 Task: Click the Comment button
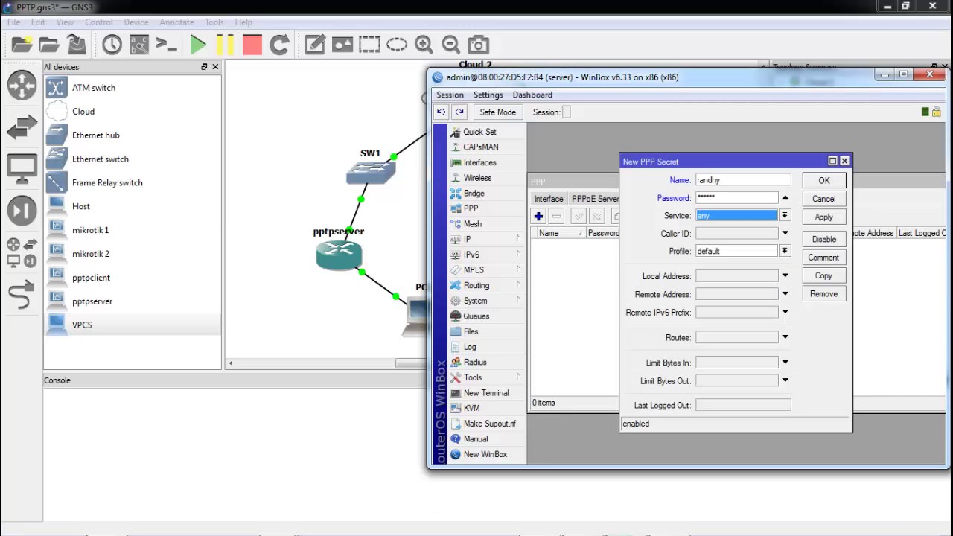[x=824, y=258]
